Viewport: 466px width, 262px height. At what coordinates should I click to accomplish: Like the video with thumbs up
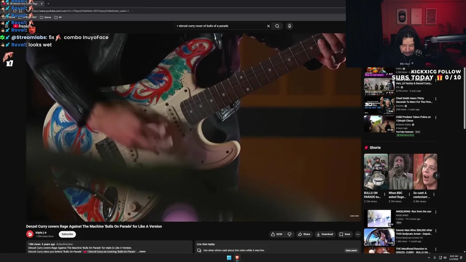[x=276, y=234]
